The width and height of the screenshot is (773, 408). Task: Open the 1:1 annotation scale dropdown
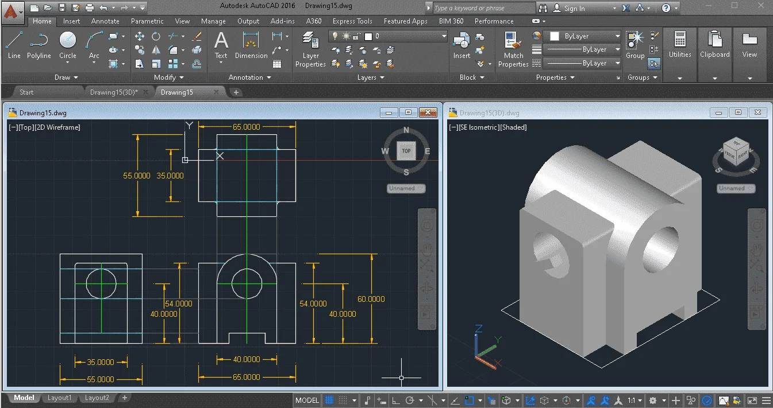pos(634,401)
